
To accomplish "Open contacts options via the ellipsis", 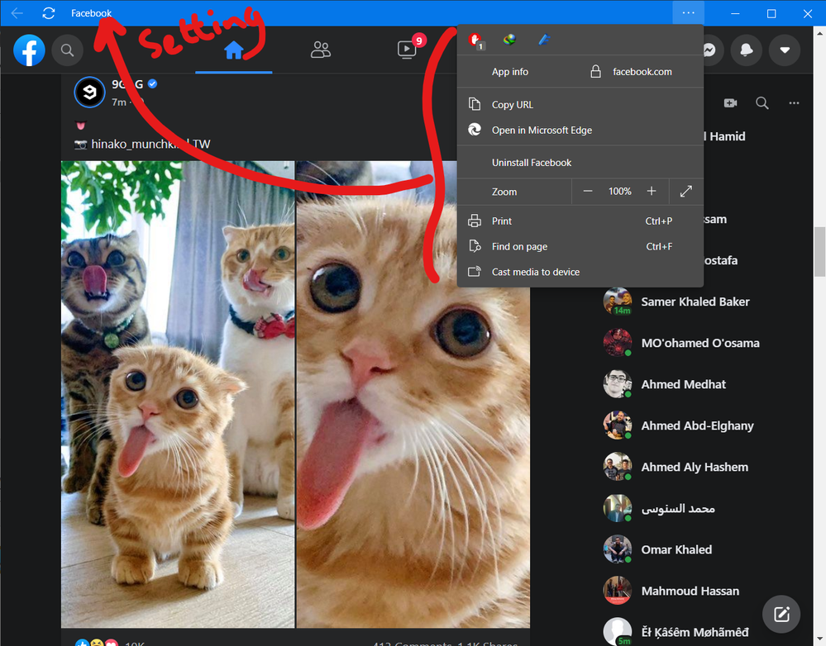I will (794, 102).
